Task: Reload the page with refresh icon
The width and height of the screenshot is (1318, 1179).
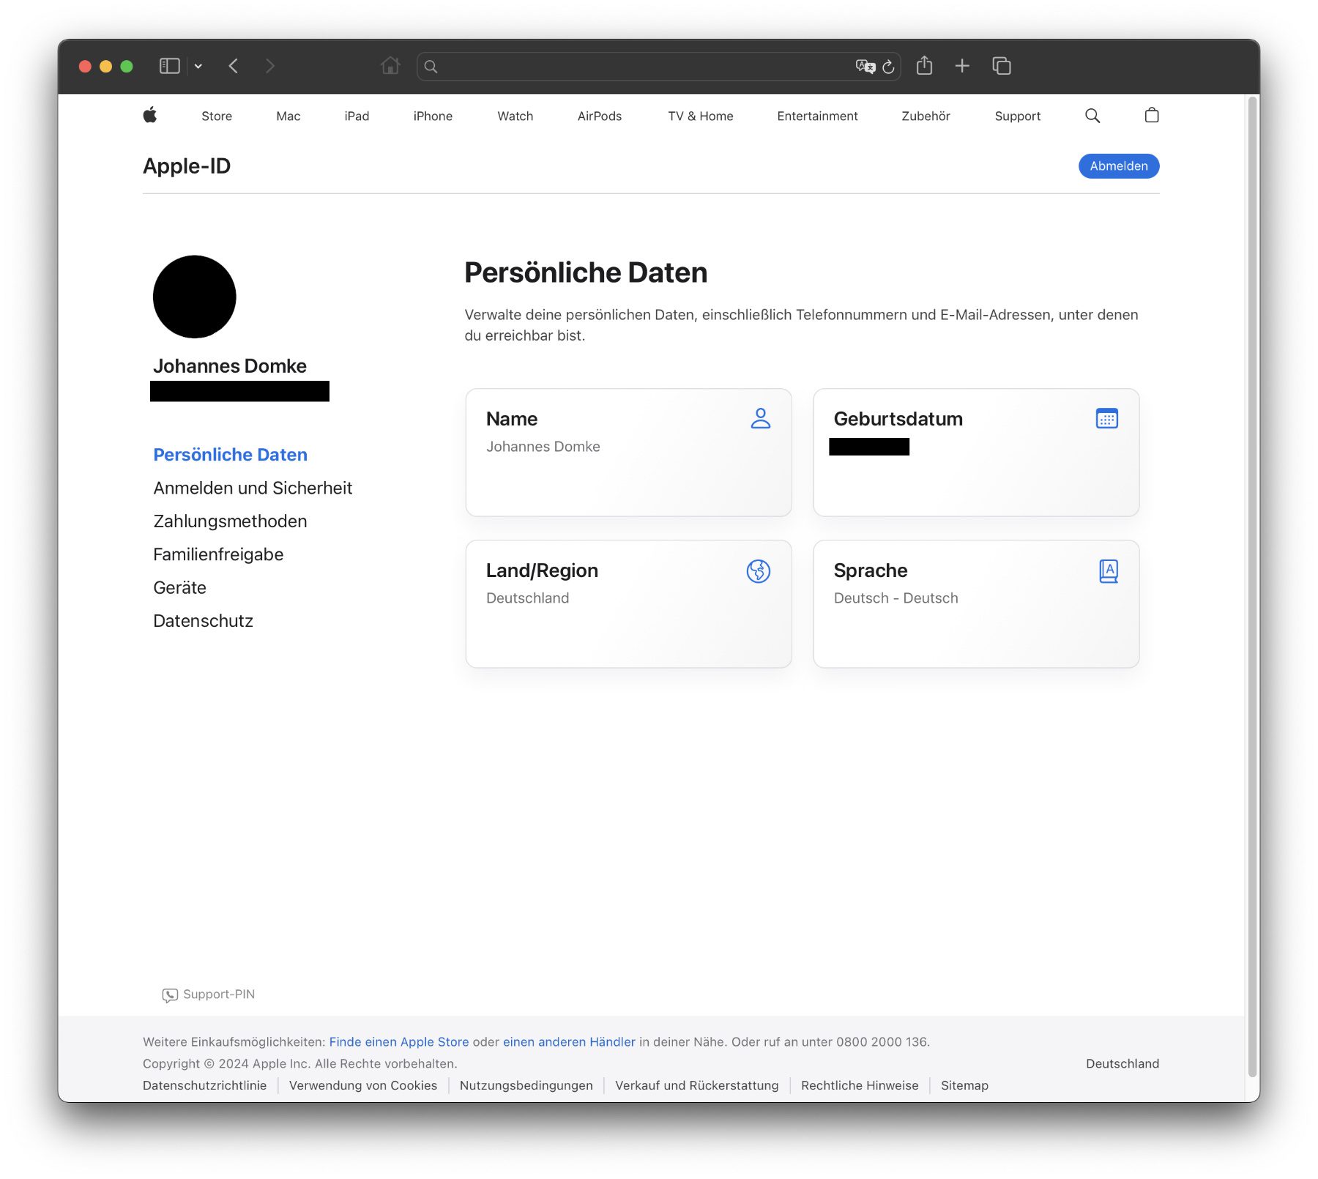Action: click(x=888, y=67)
